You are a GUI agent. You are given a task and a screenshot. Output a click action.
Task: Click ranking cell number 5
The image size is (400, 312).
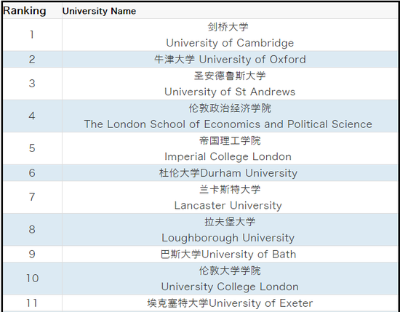pyautogui.click(x=33, y=148)
